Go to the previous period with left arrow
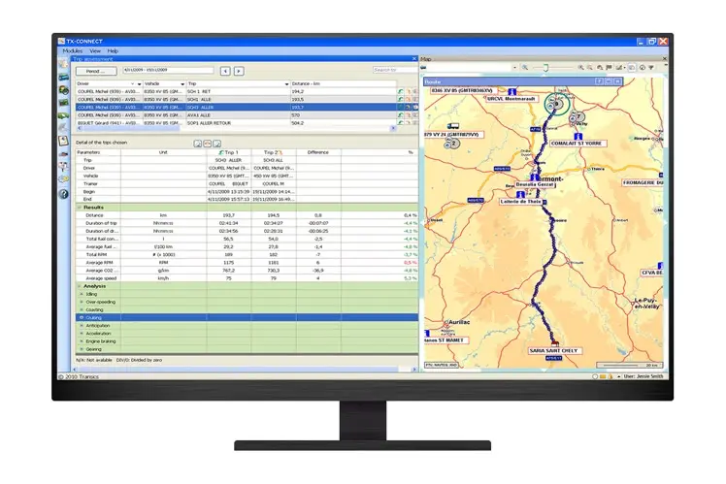This screenshot has width=726, height=484. click(x=225, y=70)
